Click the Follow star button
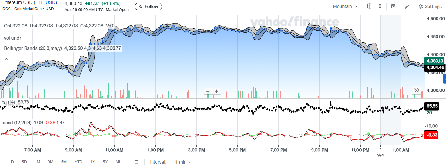This screenshot has width=446, height=165. click(148, 6)
